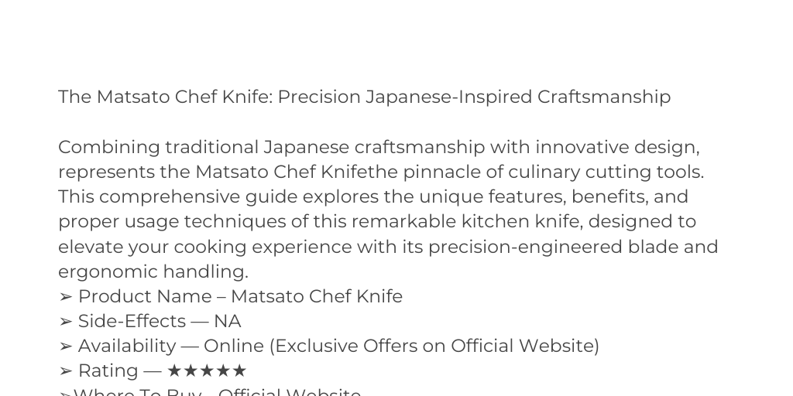Click "NA" after Side-Effects
The width and height of the screenshot is (793, 396).
tap(228, 321)
